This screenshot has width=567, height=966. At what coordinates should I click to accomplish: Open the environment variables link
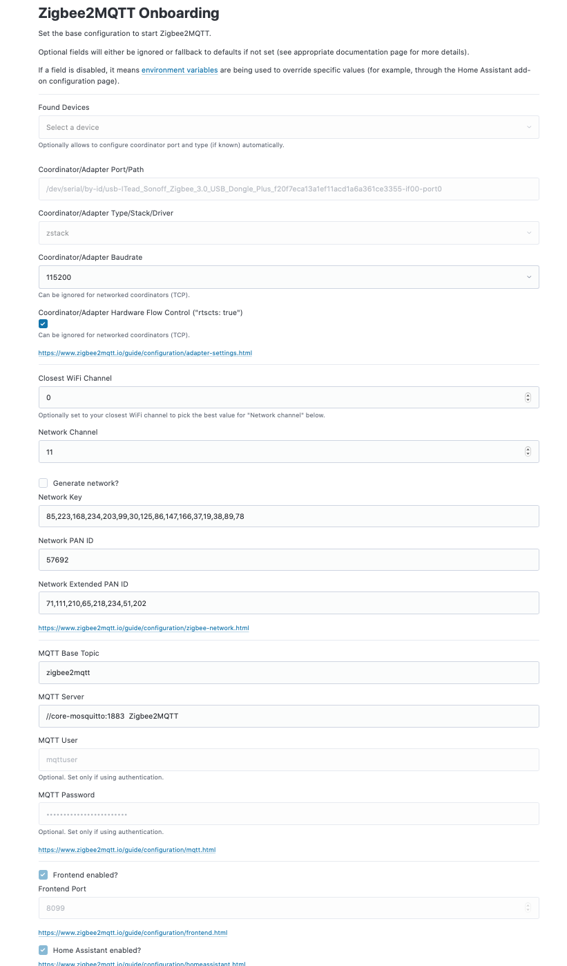tap(180, 70)
